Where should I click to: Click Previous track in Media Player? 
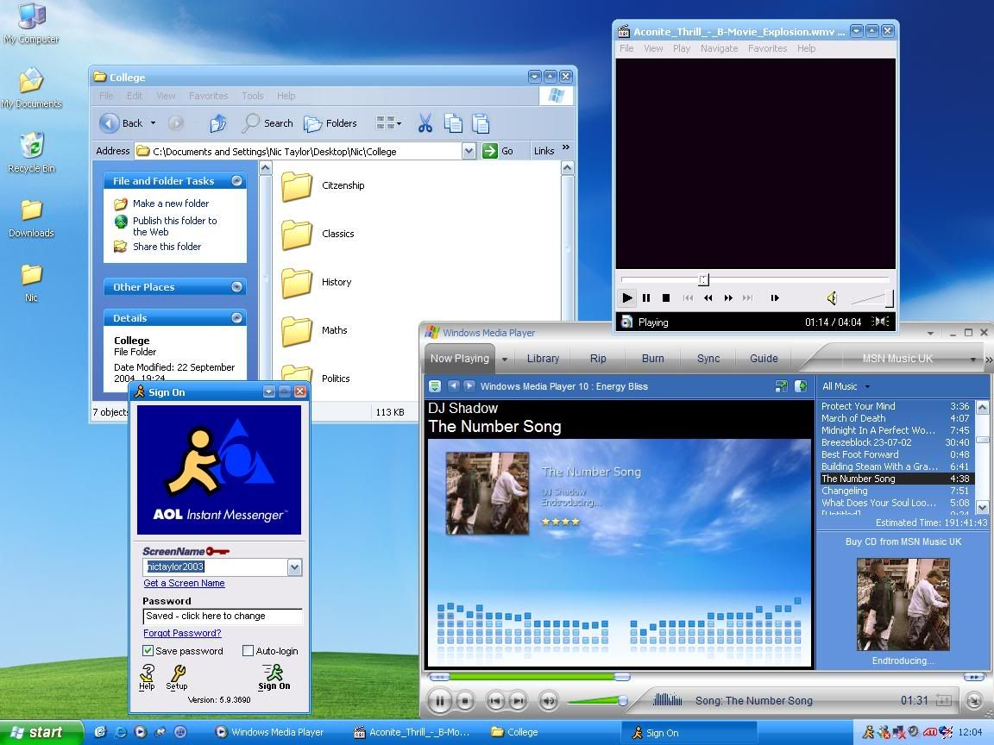tap(496, 701)
